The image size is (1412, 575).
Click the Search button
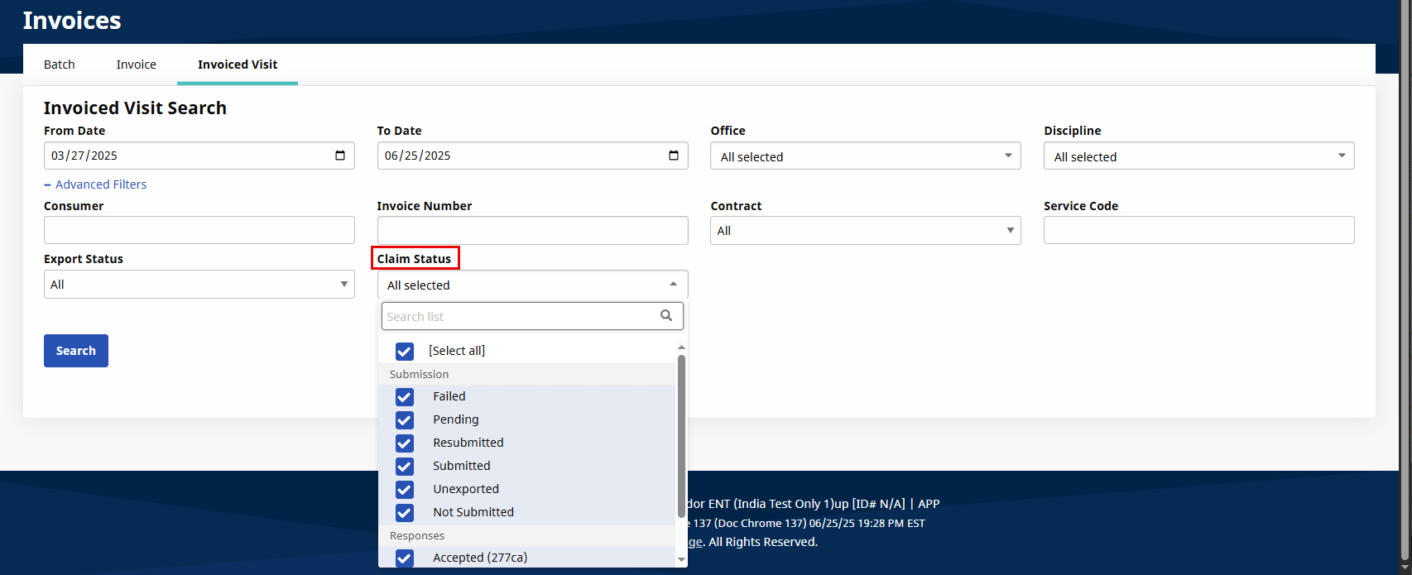(76, 351)
